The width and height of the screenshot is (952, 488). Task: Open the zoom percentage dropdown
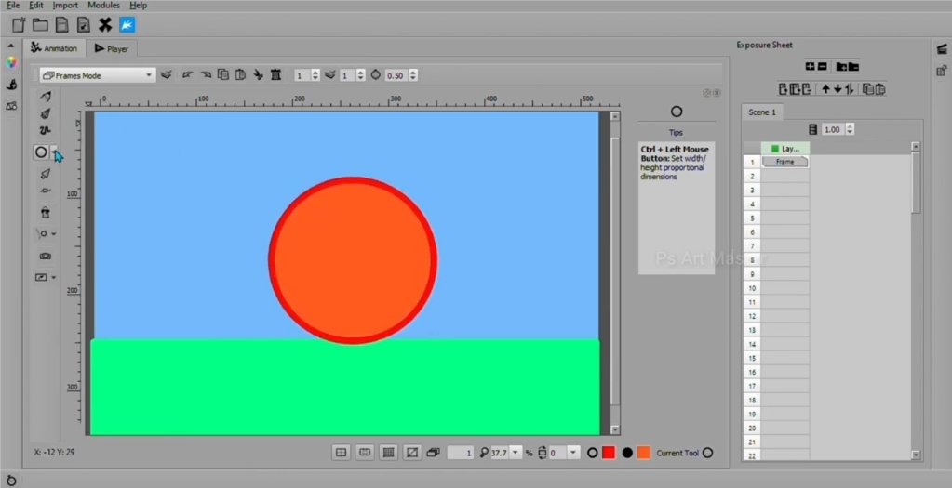click(516, 453)
